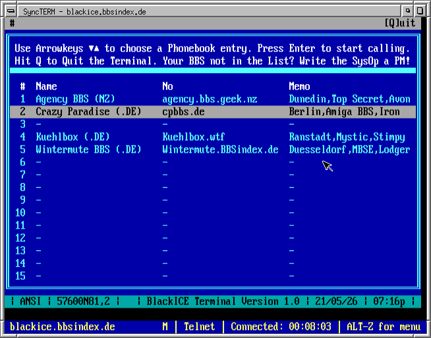Open the window menu icon in title bar
The height and width of the screenshot is (338, 431).
coord(11,11)
